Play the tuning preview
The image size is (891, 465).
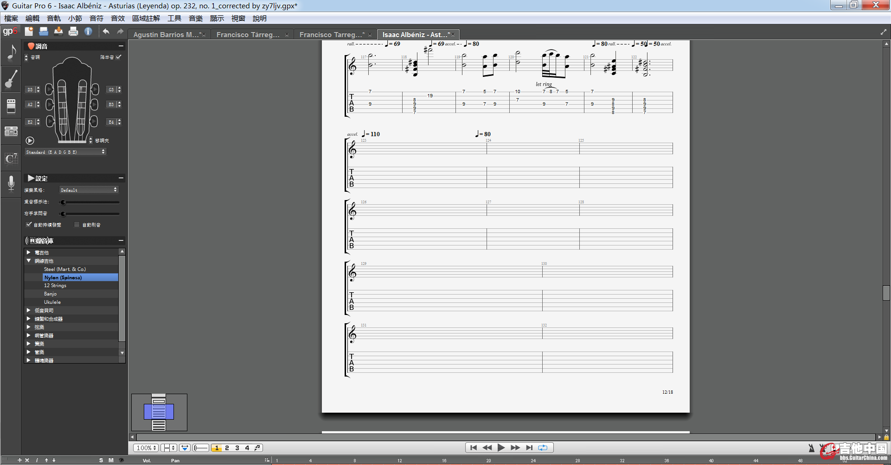(x=30, y=140)
